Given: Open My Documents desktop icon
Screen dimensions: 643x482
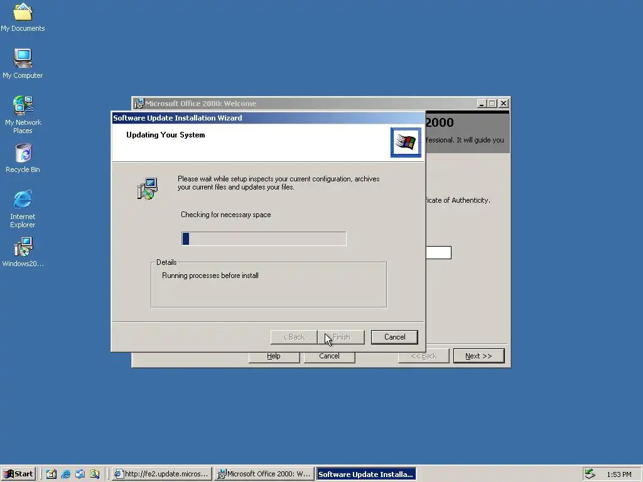Looking at the screenshot, I should (23, 17).
